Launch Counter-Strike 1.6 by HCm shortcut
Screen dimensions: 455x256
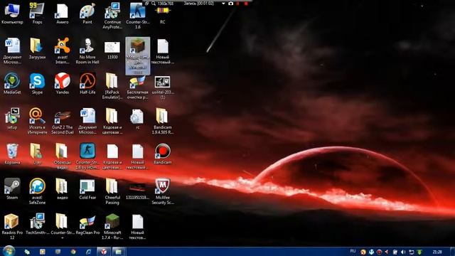(x=87, y=156)
